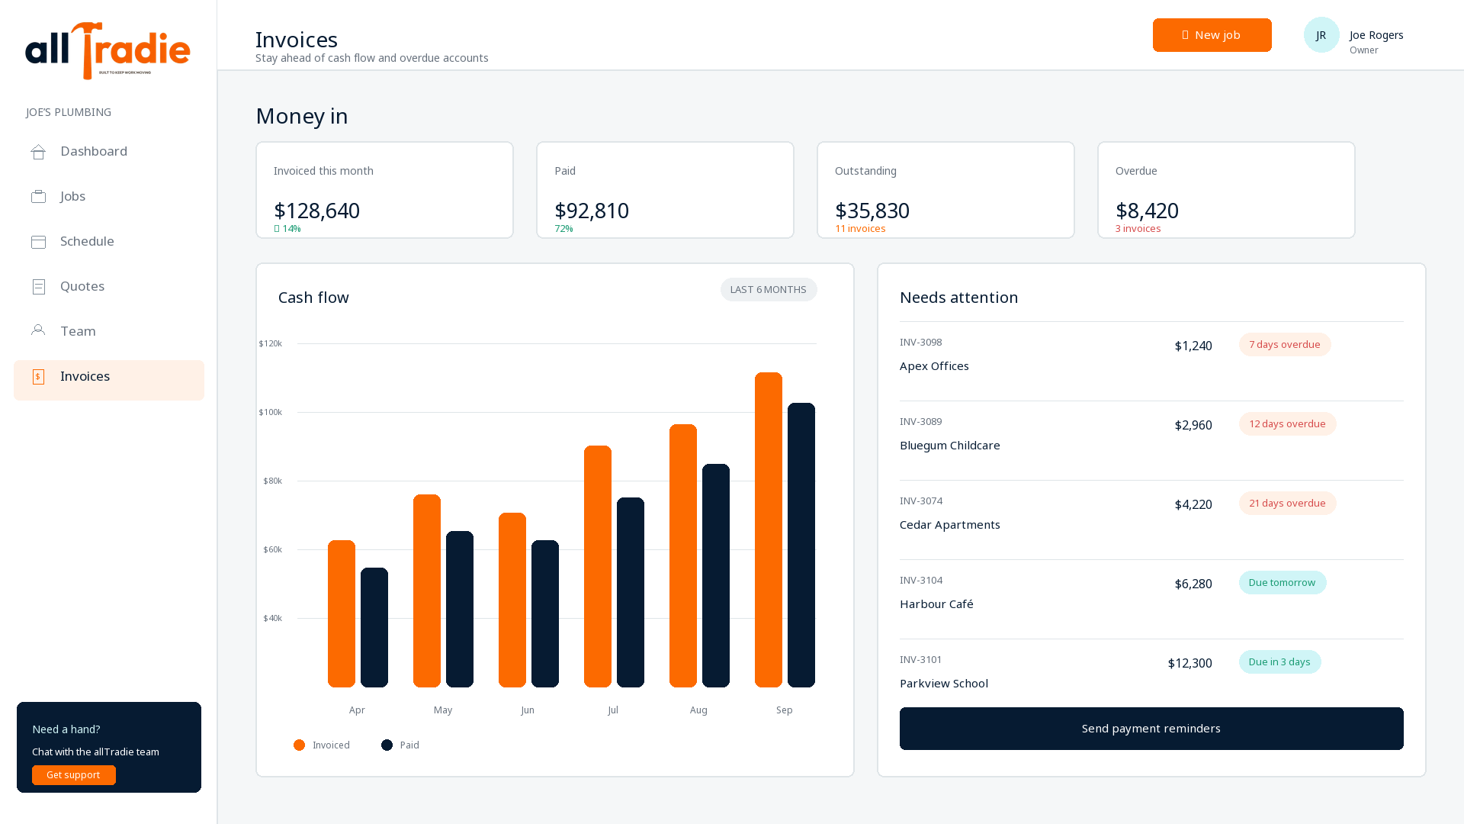Viewport: 1464px width, 824px height.
Task: Click the Team person icon
Action: click(x=38, y=330)
